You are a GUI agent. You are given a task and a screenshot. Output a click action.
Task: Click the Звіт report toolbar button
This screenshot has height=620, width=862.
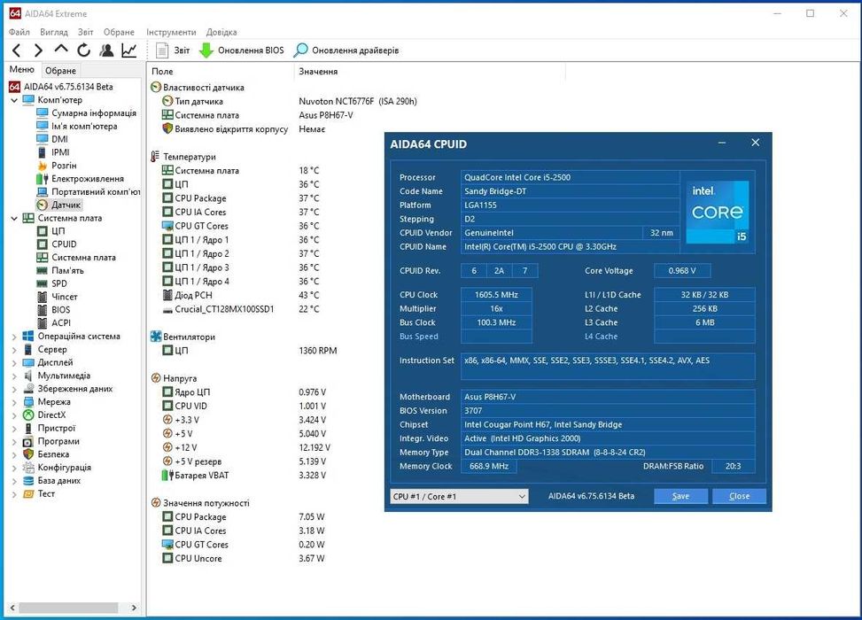173,50
